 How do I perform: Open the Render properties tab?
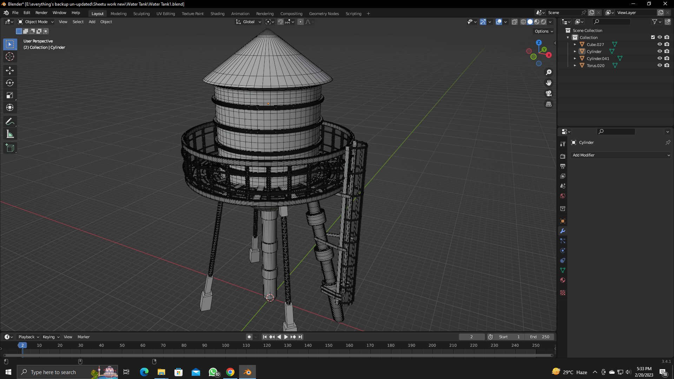click(563, 156)
